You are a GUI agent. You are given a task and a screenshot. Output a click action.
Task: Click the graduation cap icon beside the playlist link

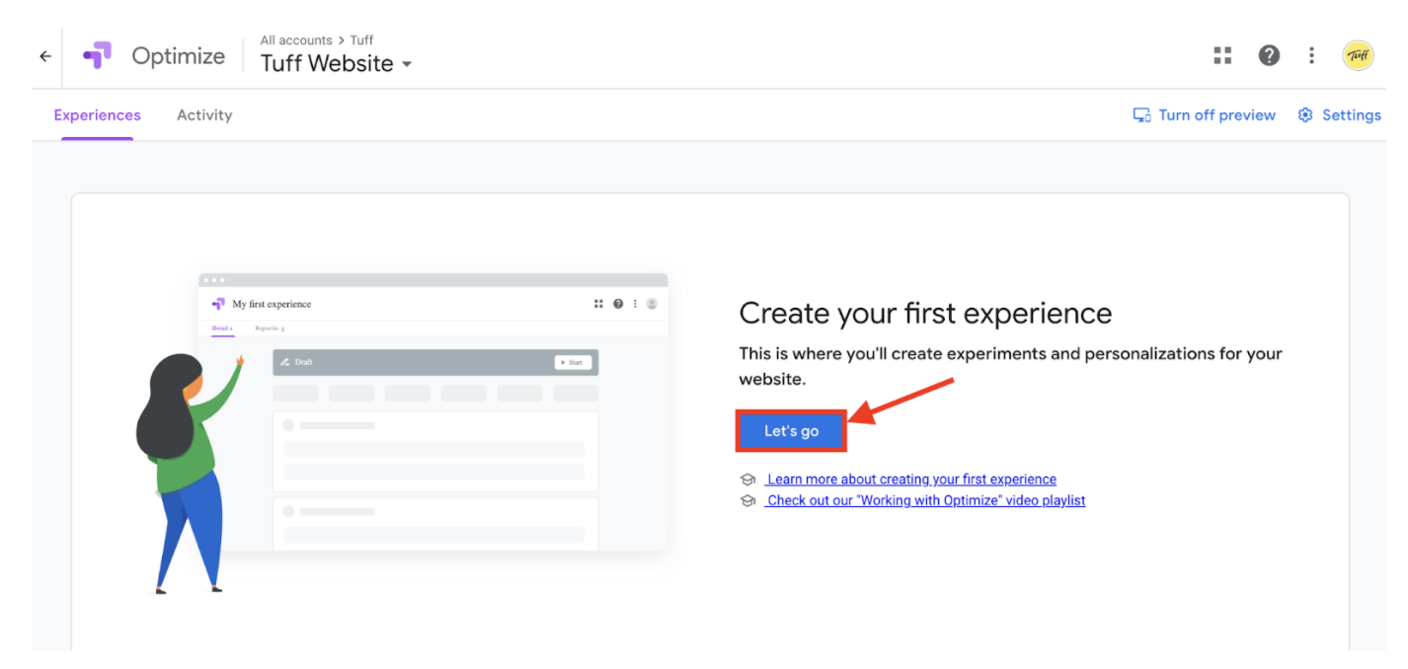[x=747, y=500]
